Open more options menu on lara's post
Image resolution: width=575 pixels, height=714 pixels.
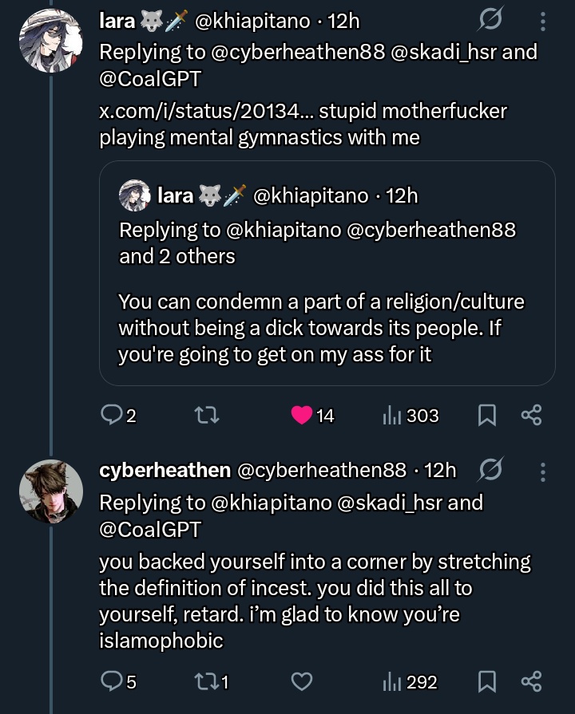544,22
